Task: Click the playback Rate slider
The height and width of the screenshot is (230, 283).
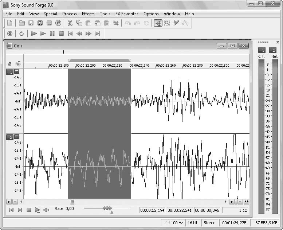Action: tap(107, 208)
